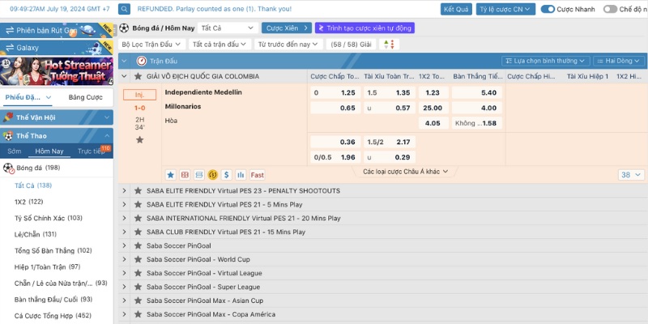This screenshot has width=648, height=324.
Task: Click the Cược Xiên button
Action: [286, 28]
